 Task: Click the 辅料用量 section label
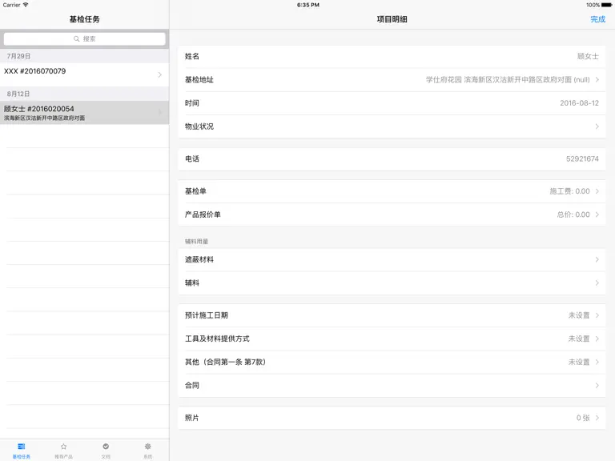pos(196,242)
